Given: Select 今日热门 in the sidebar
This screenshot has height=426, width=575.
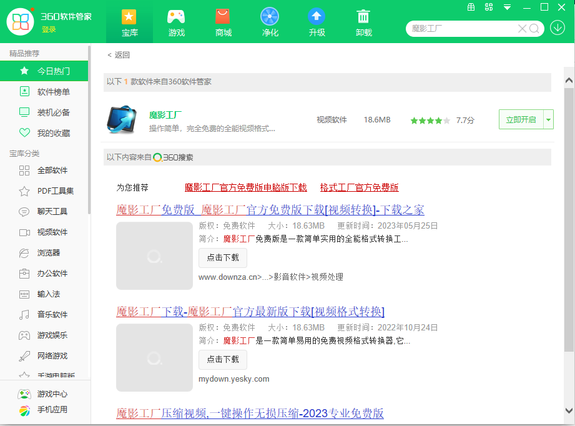Looking at the screenshot, I should tap(44, 71).
